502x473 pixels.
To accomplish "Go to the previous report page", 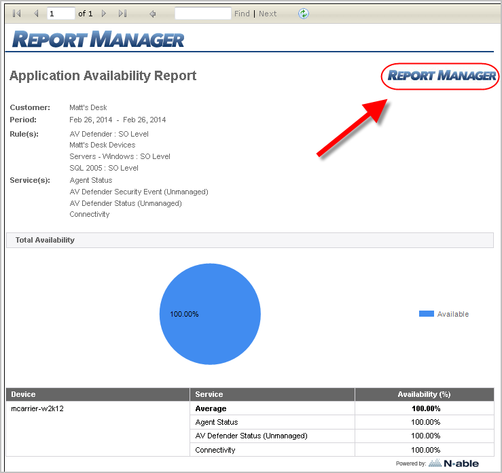I will (37, 14).
